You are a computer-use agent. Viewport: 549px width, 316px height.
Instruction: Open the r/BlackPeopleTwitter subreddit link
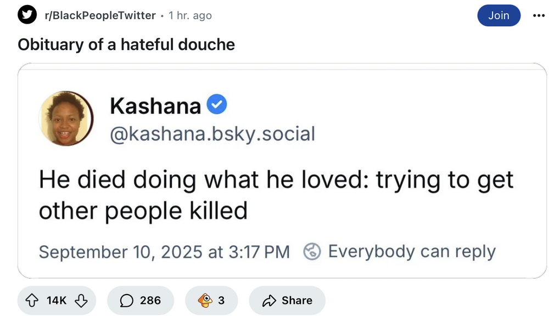click(100, 15)
